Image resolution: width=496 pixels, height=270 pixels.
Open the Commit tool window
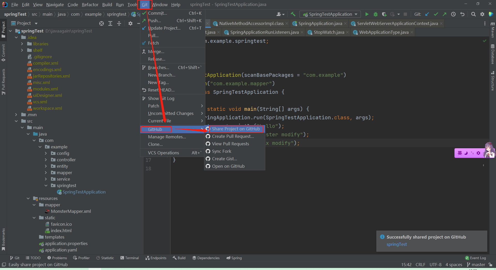(x=3, y=53)
